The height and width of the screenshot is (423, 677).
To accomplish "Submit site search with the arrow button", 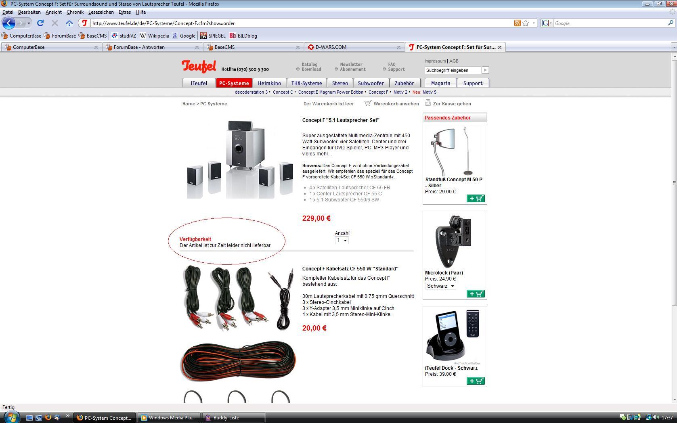I will 485,70.
